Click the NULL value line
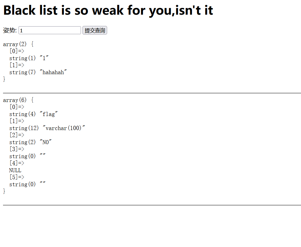The height and width of the screenshot is (247, 301). click(15, 170)
